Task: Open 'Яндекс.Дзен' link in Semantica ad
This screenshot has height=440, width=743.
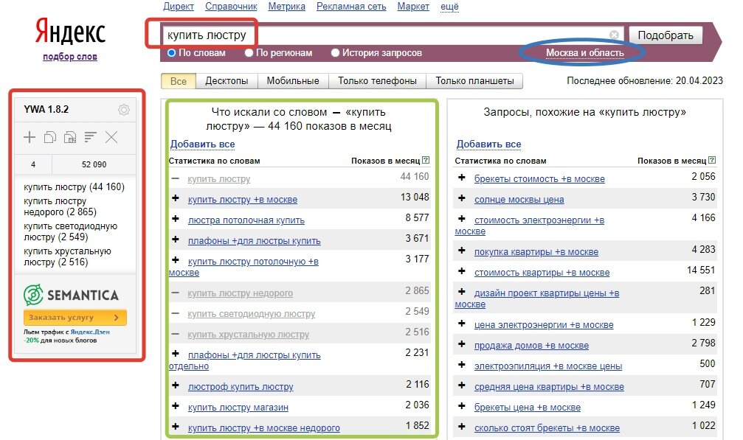Action: coord(90,332)
